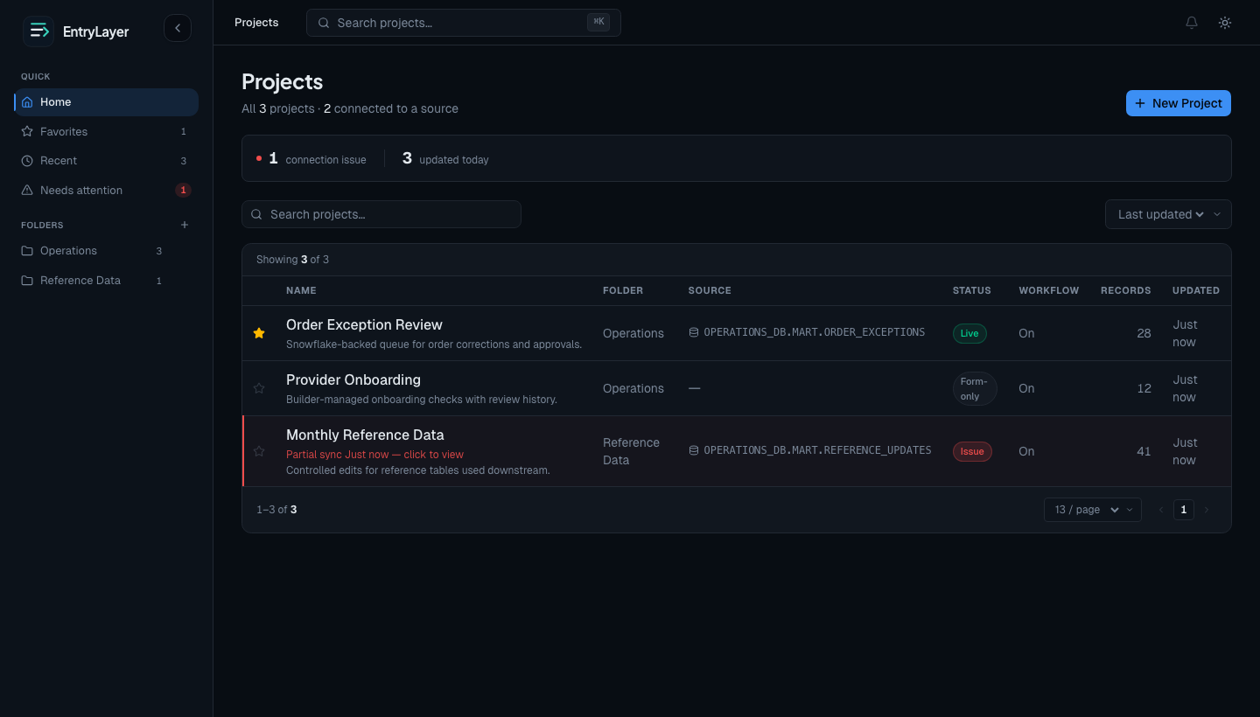Open Needs attention in the sidebar
Viewport: 1260px width, 717px height.
pyautogui.click(x=107, y=190)
